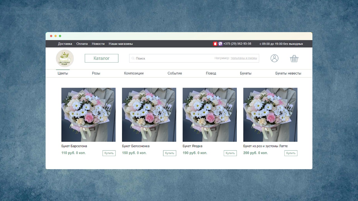The width and height of the screenshot is (358, 201).
Task: Buy the Букет из роз и эустомы Латте
Action: [x=291, y=153]
